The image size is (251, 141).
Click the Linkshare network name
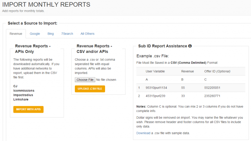[x=21, y=99]
